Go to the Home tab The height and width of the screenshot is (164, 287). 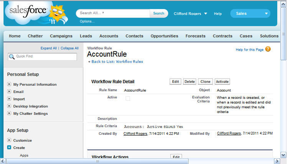(x=15, y=36)
